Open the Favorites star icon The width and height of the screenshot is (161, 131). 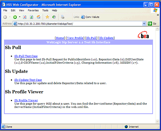[x=47, y=17]
